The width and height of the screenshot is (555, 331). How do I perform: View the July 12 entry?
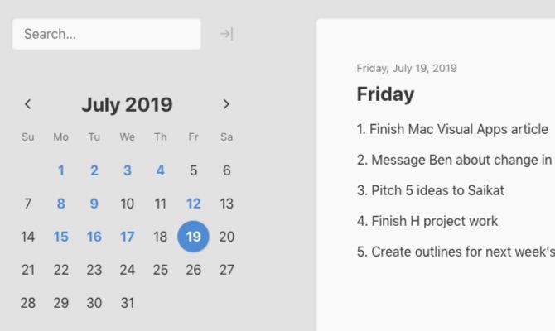coord(193,204)
